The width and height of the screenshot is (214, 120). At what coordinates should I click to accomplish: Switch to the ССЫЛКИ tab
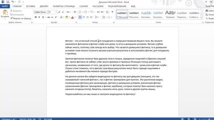84,6
